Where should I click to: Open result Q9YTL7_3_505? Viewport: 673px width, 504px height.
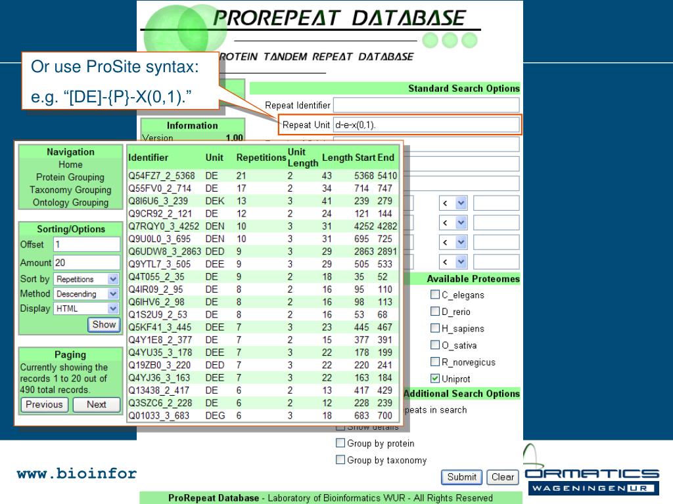point(159,264)
